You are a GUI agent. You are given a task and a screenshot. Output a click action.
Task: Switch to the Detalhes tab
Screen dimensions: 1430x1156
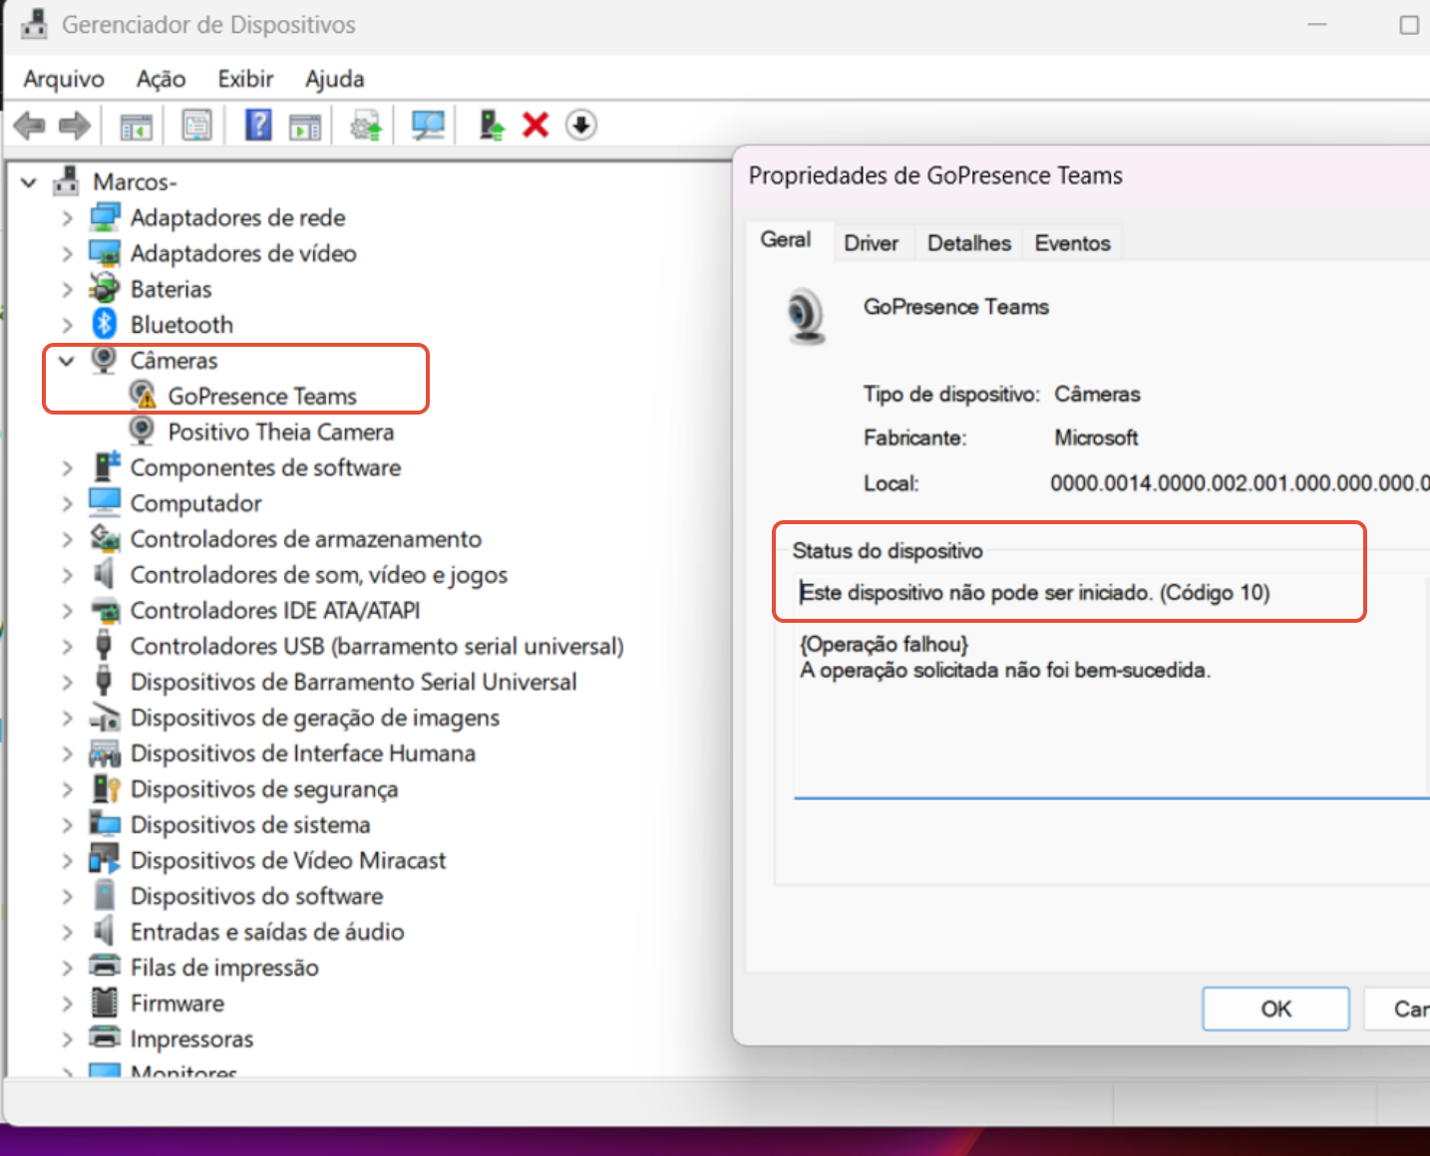coord(969,243)
